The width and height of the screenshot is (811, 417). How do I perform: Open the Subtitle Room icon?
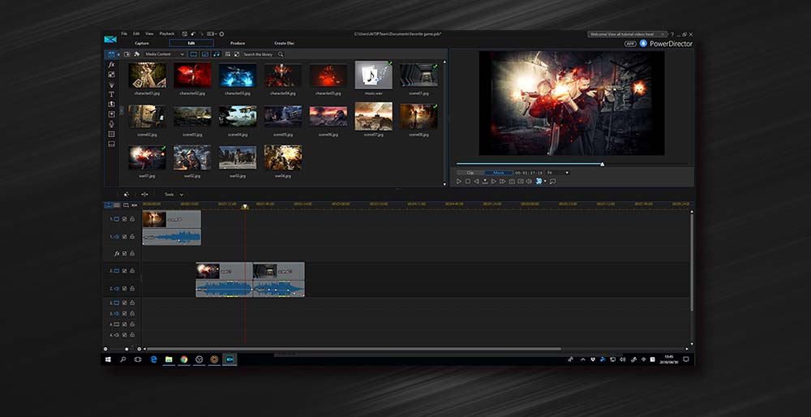pos(111,144)
